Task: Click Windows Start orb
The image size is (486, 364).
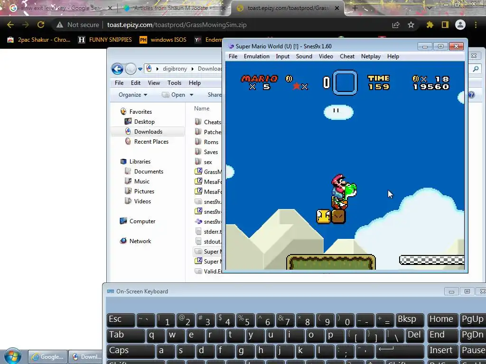Action: 12,356
